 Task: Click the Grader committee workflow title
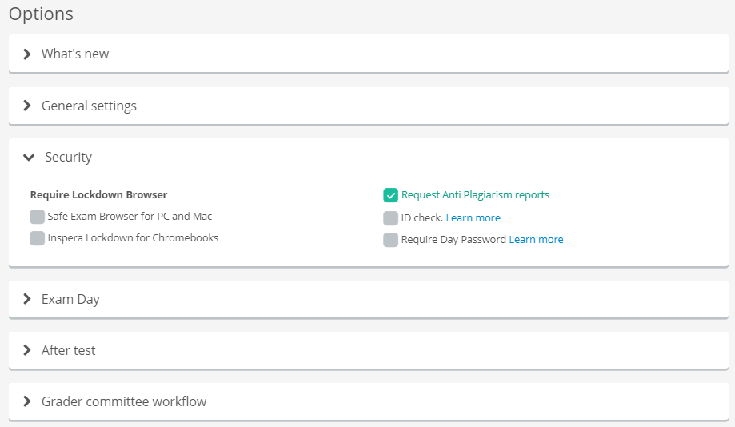click(124, 401)
